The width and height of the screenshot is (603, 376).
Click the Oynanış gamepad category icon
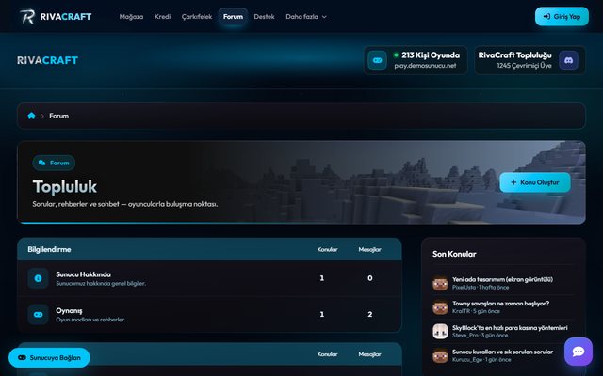(x=38, y=315)
